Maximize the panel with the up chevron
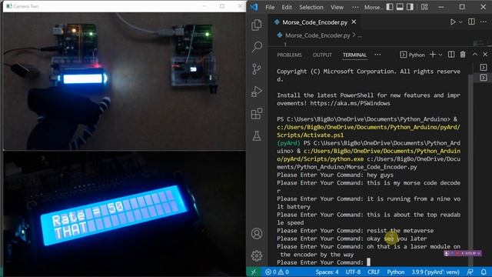 [475, 55]
